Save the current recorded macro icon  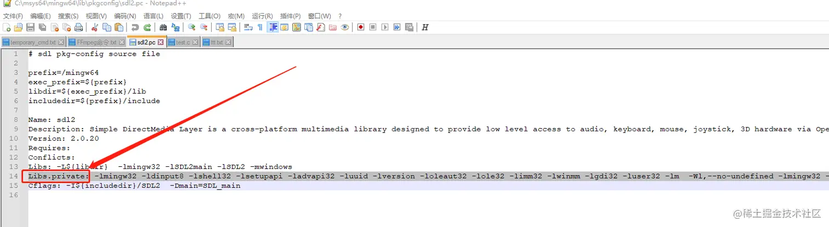(x=409, y=27)
